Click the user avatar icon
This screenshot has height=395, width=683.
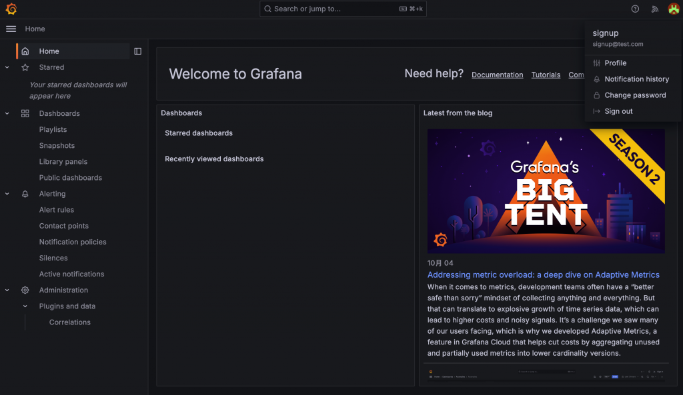(x=674, y=9)
